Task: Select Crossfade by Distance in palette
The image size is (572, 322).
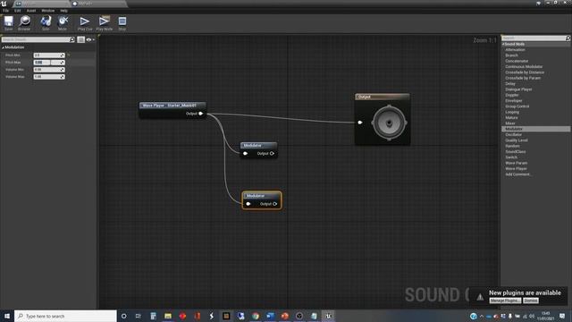Action: [x=525, y=72]
